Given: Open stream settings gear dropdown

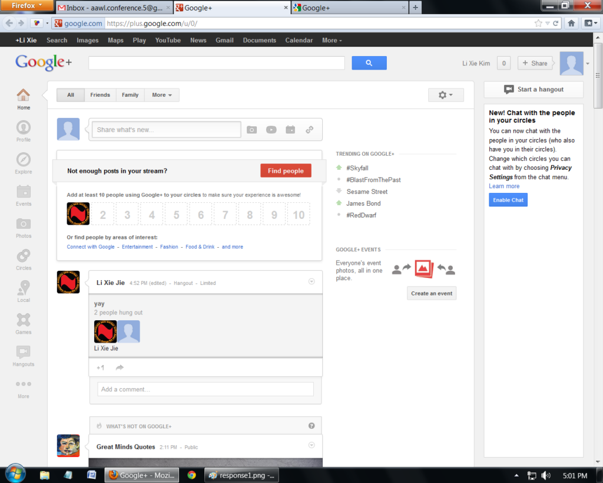Looking at the screenshot, I should [446, 95].
